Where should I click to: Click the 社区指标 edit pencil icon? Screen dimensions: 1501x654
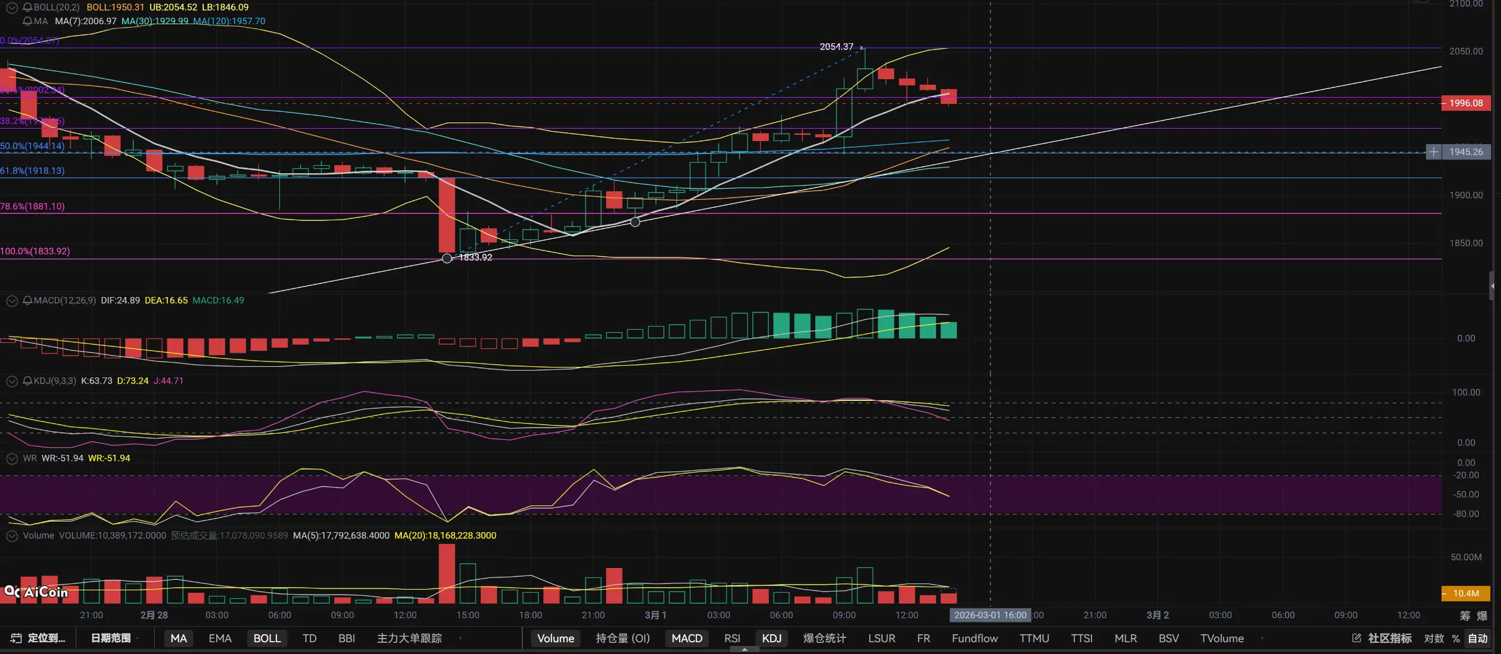tap(1357, 639)
